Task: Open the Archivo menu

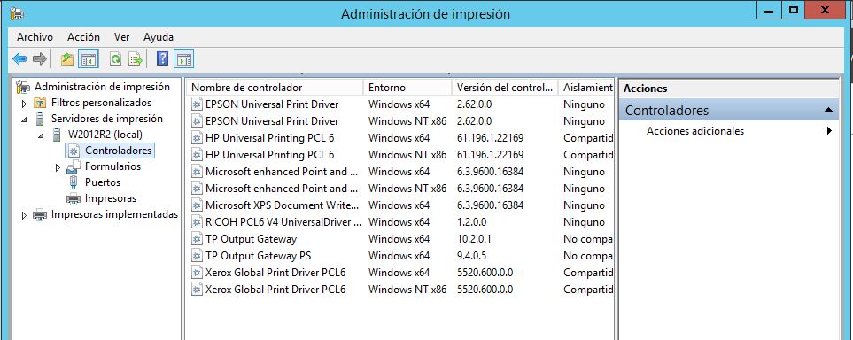Action: tap(35, 37)
